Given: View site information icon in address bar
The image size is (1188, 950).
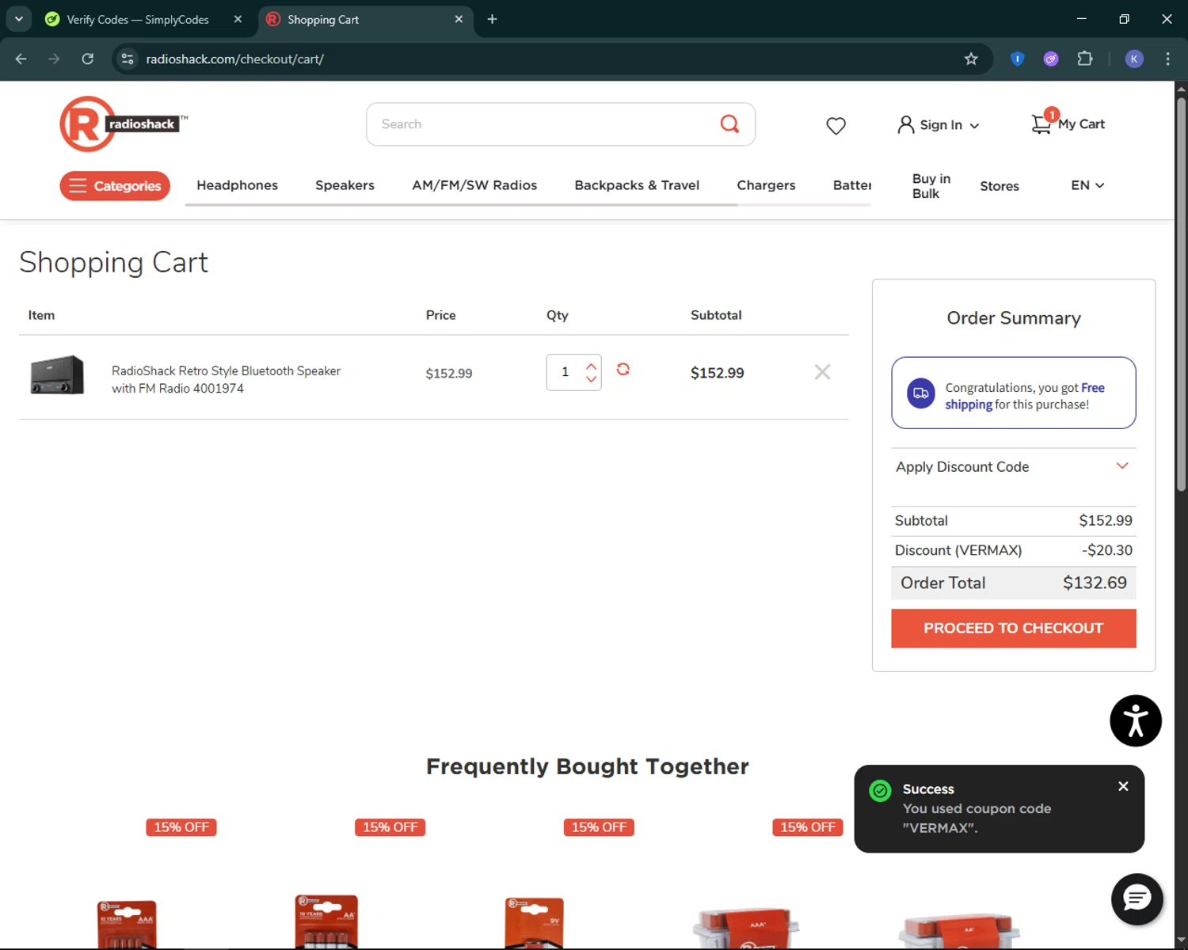Looking at the screenshot, I should click(x=128, y=59).
